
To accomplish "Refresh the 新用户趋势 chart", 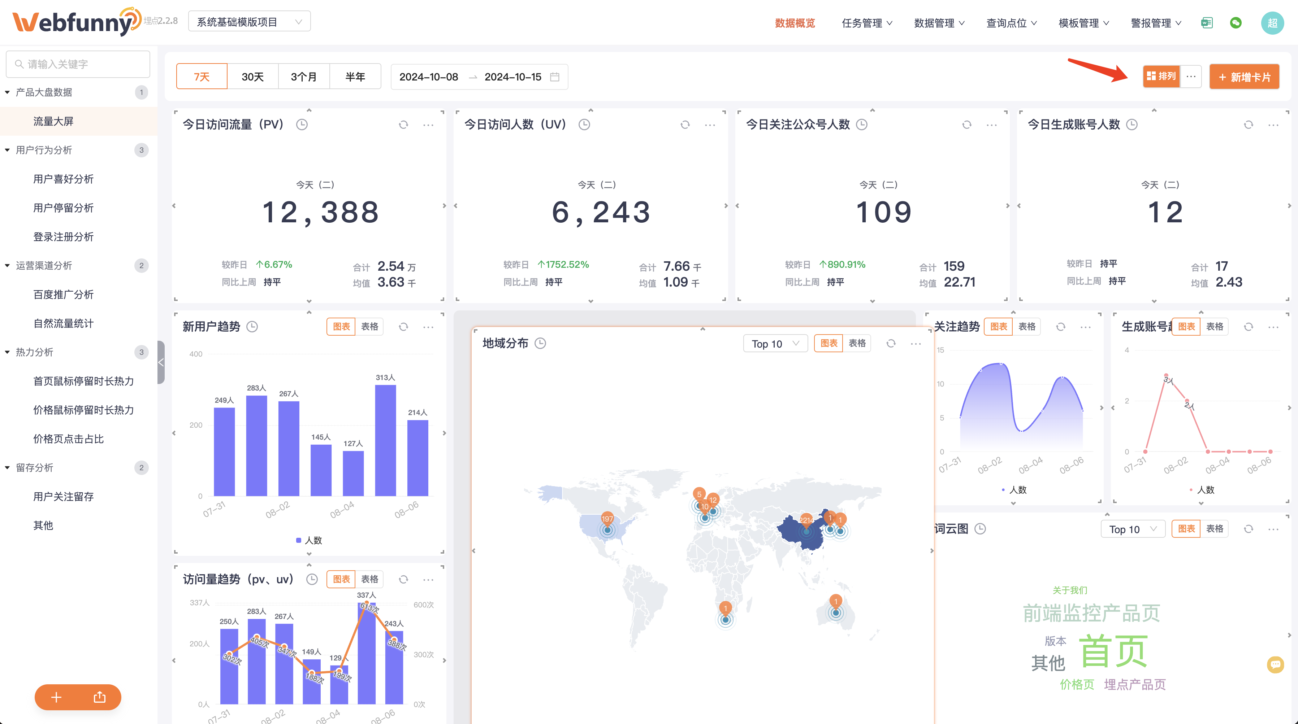I will tap(403, 327).
